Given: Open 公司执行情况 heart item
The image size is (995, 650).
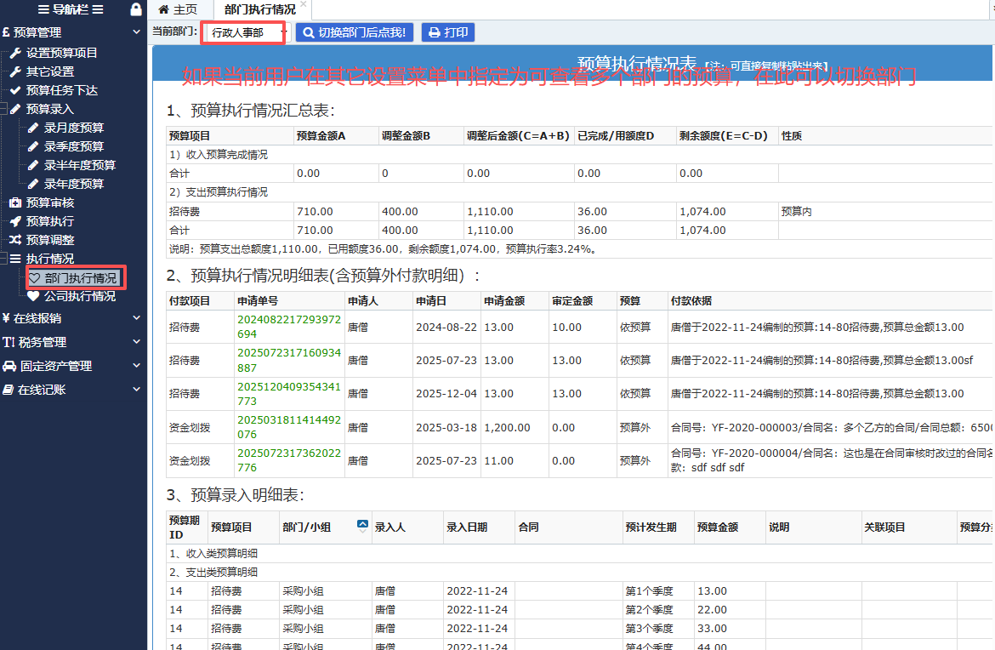Looking at the screenshot, I should pyautogui.click(x=79, y=296).
